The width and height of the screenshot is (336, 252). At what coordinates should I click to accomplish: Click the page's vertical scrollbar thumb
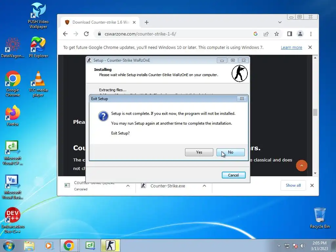[x=315, y=112]
